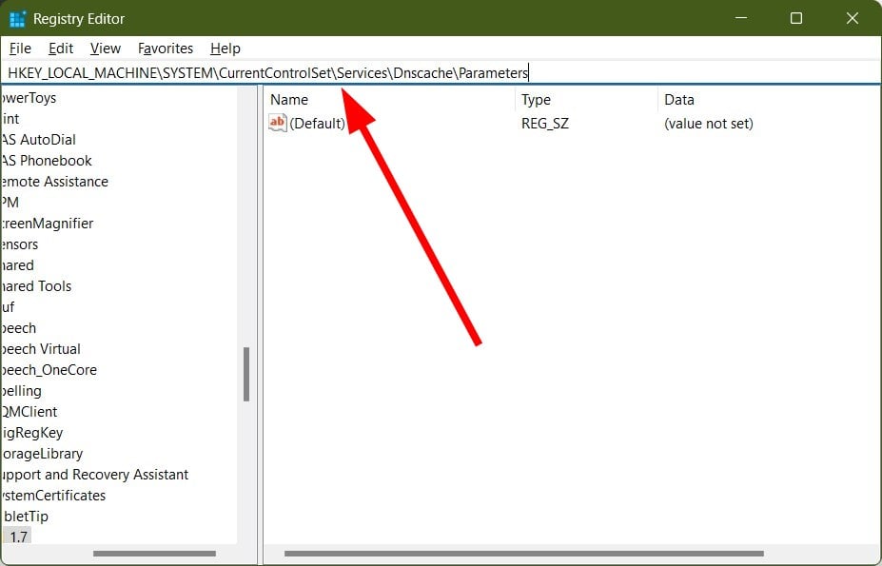Select the Shared Tools key
The image size is (882, 566).
pyautogui.click(x=36, y=286)
